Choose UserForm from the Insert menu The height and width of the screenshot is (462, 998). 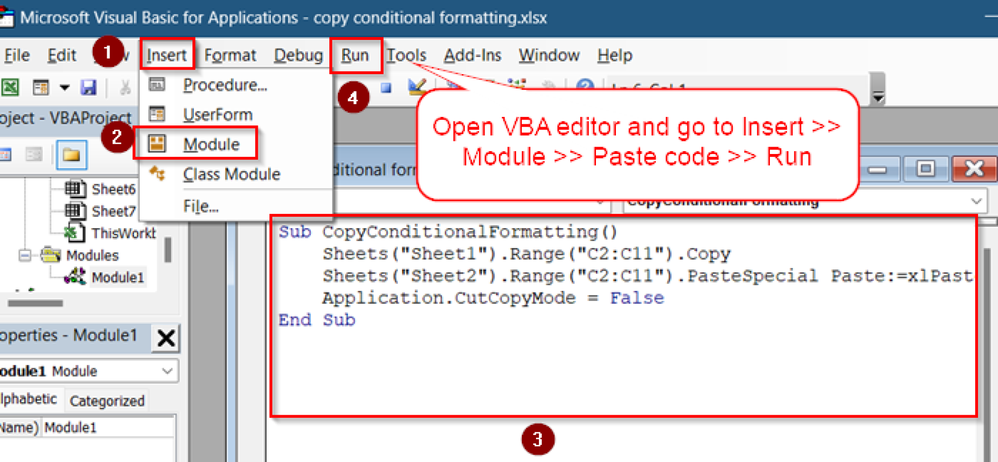coord(217,115)
